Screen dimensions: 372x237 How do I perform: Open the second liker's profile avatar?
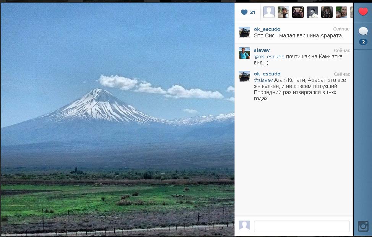click(283, 12)
